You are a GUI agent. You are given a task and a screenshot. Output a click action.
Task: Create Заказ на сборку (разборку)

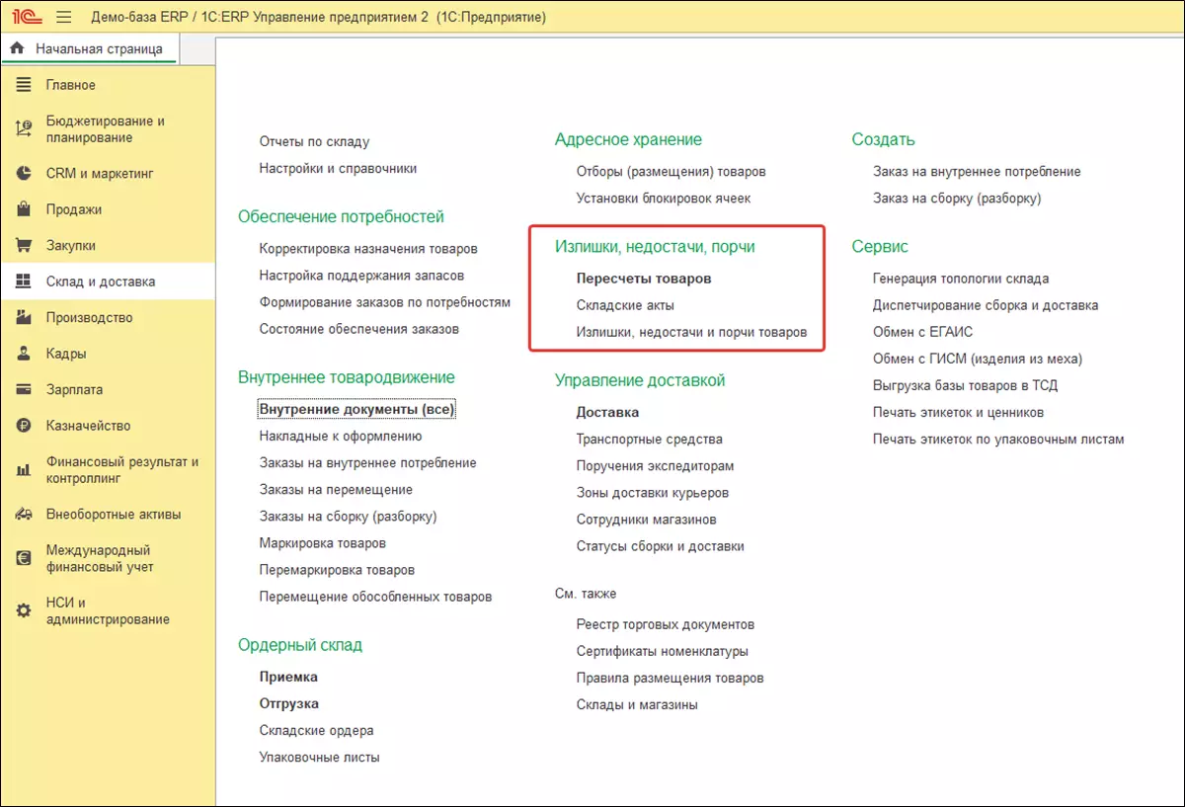[957, 199]
